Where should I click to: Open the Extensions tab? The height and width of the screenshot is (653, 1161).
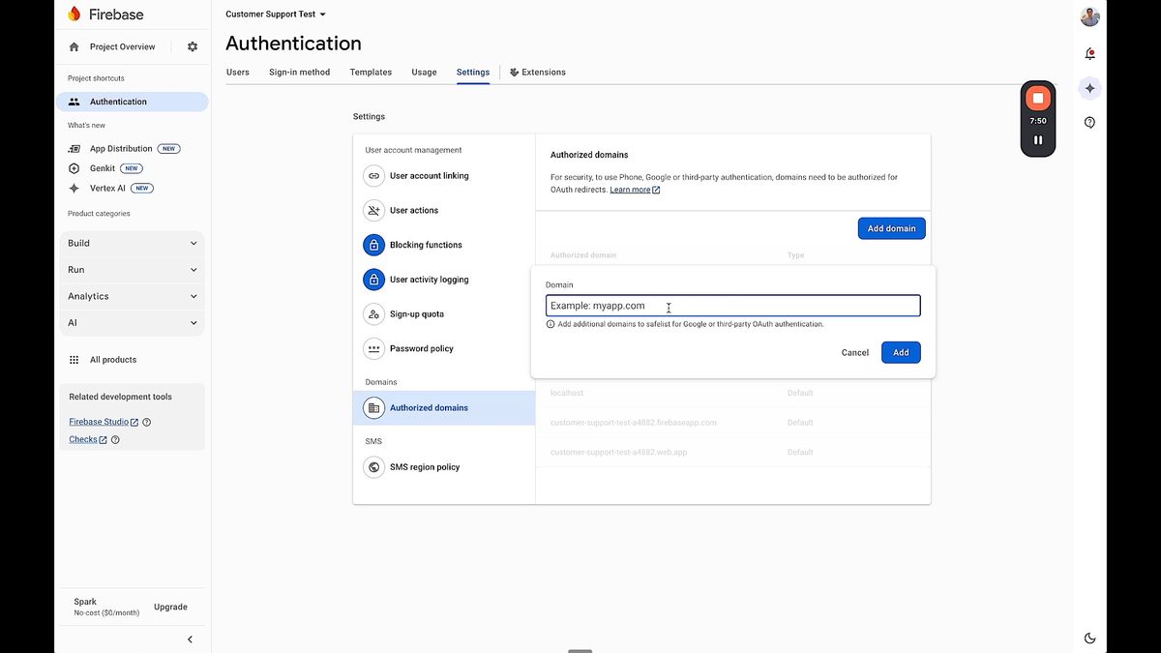(x=538, y=73)
